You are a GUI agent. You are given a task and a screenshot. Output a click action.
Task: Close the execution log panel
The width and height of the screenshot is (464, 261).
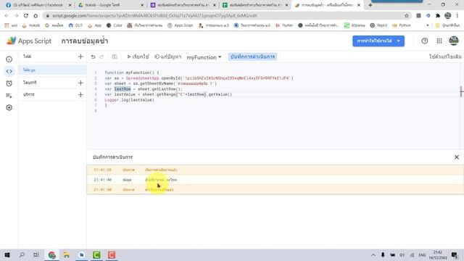point(457,157)
